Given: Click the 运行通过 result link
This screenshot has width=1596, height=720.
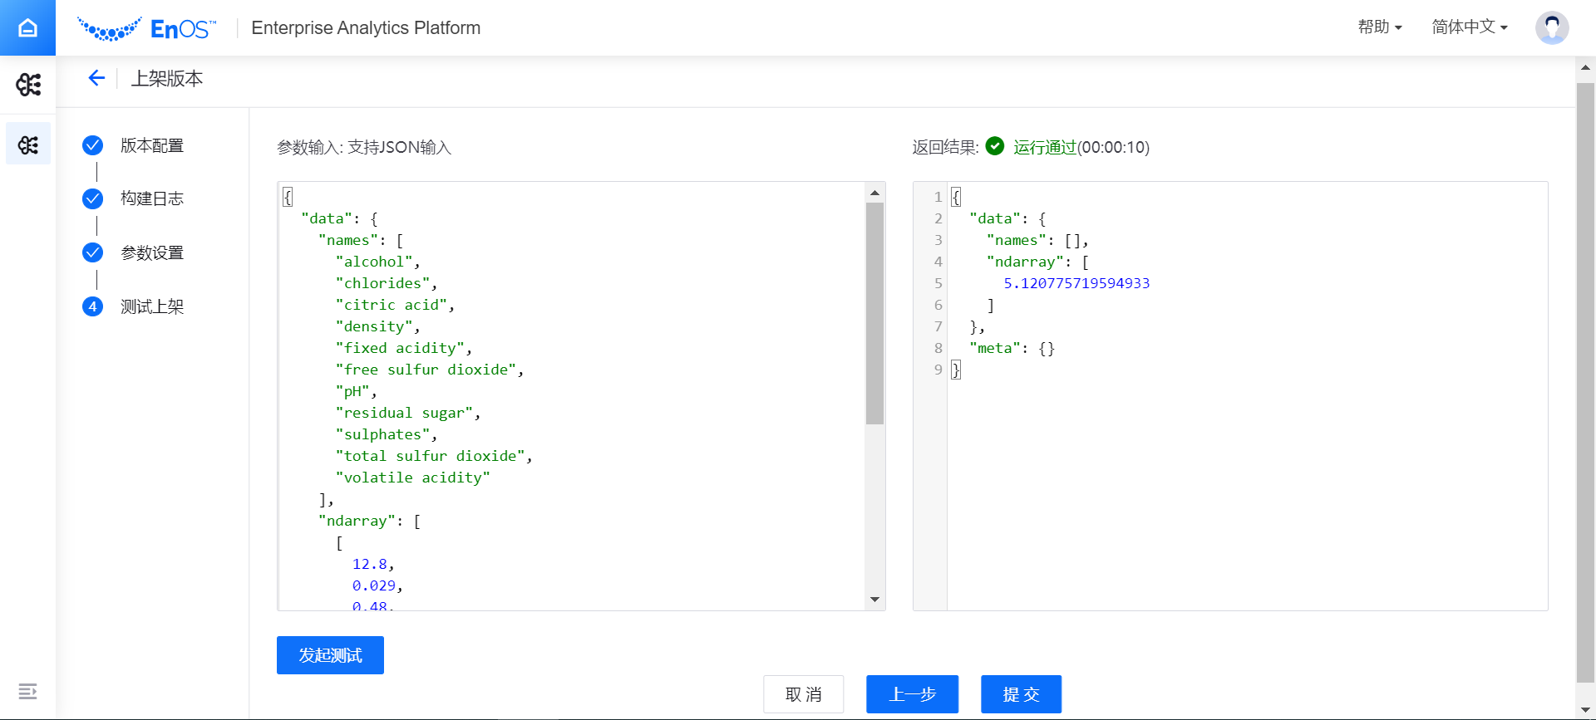Looking at the screenshot, I should pos(1045,147).
